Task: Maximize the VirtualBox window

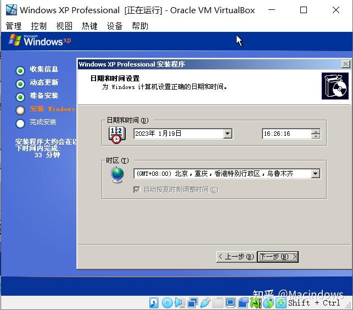Action: pyautogui.click(x=304, y=10)
